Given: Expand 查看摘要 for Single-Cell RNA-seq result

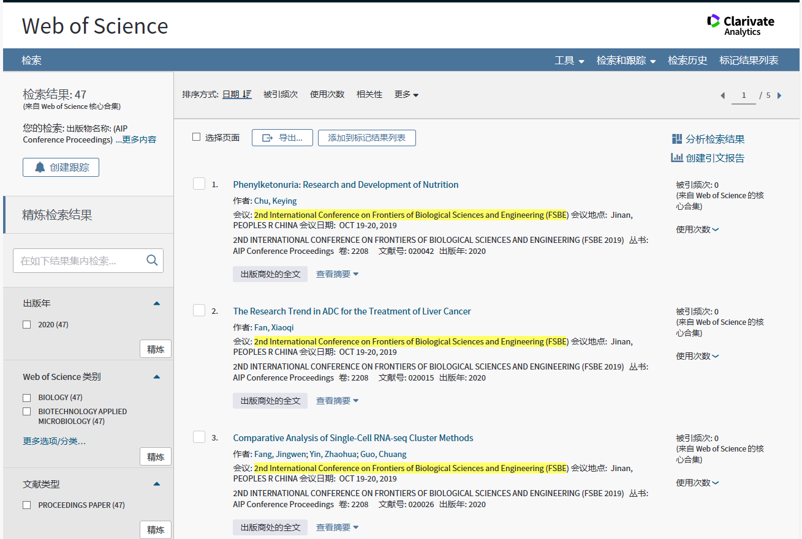Looking at the screenshot, I should coord(337,527).
